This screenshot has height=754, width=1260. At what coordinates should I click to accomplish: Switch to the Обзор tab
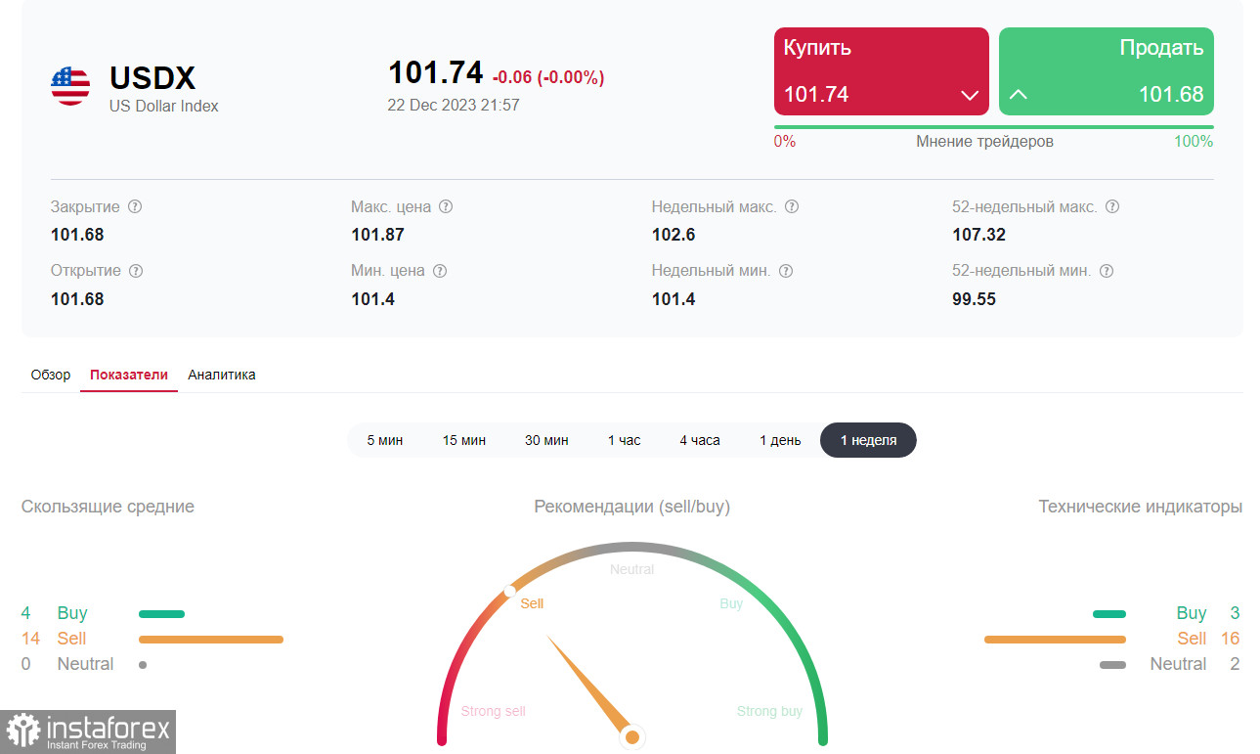tap(51, 375)
